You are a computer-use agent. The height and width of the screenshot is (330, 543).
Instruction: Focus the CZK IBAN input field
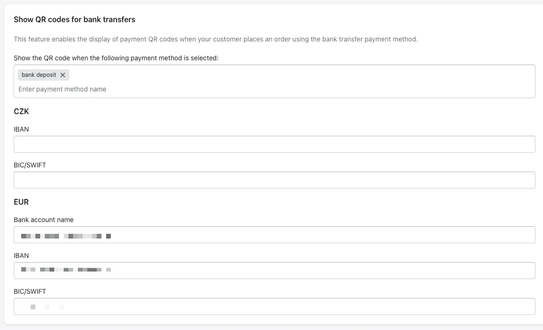point(275,144)
